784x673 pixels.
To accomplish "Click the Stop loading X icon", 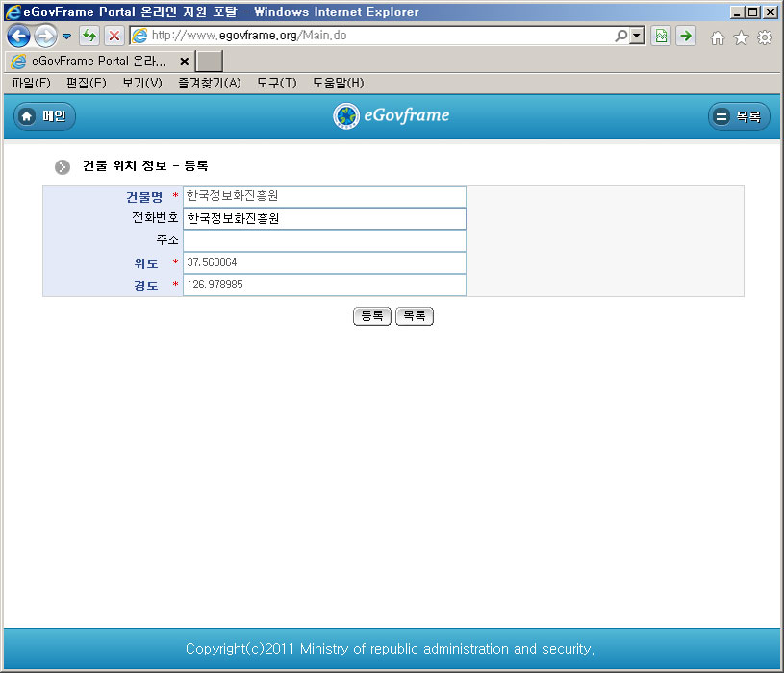I will (x=114, y=37).
